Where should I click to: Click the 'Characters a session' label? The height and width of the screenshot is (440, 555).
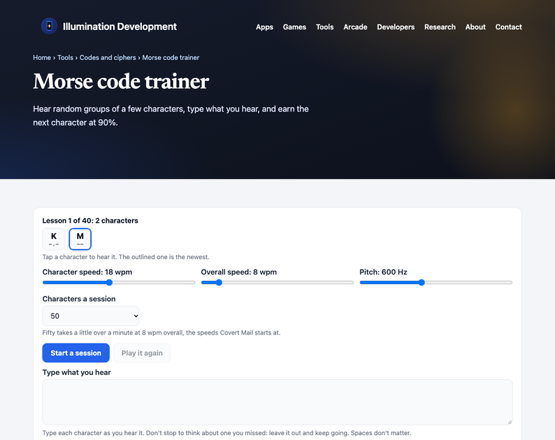(x=79, y=299)
